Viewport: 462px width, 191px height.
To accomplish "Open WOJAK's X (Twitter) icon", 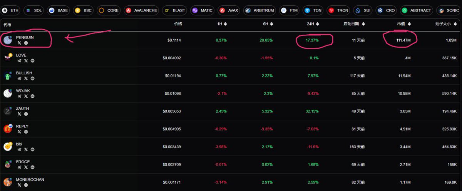I will pos(26,96).
